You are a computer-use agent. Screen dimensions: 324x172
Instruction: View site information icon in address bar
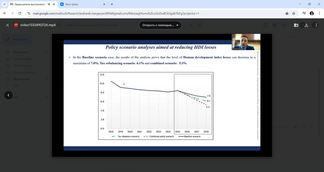tap(29, 13)
